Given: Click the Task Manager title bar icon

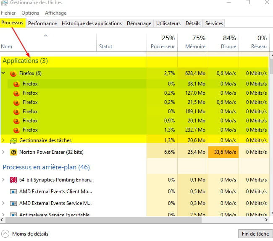Looking at the screenshot, I should click(4, 3).
